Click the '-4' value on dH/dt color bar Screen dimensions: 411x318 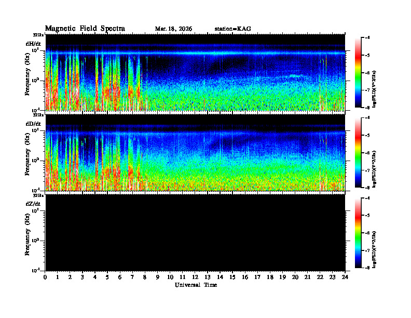[367, 38]
